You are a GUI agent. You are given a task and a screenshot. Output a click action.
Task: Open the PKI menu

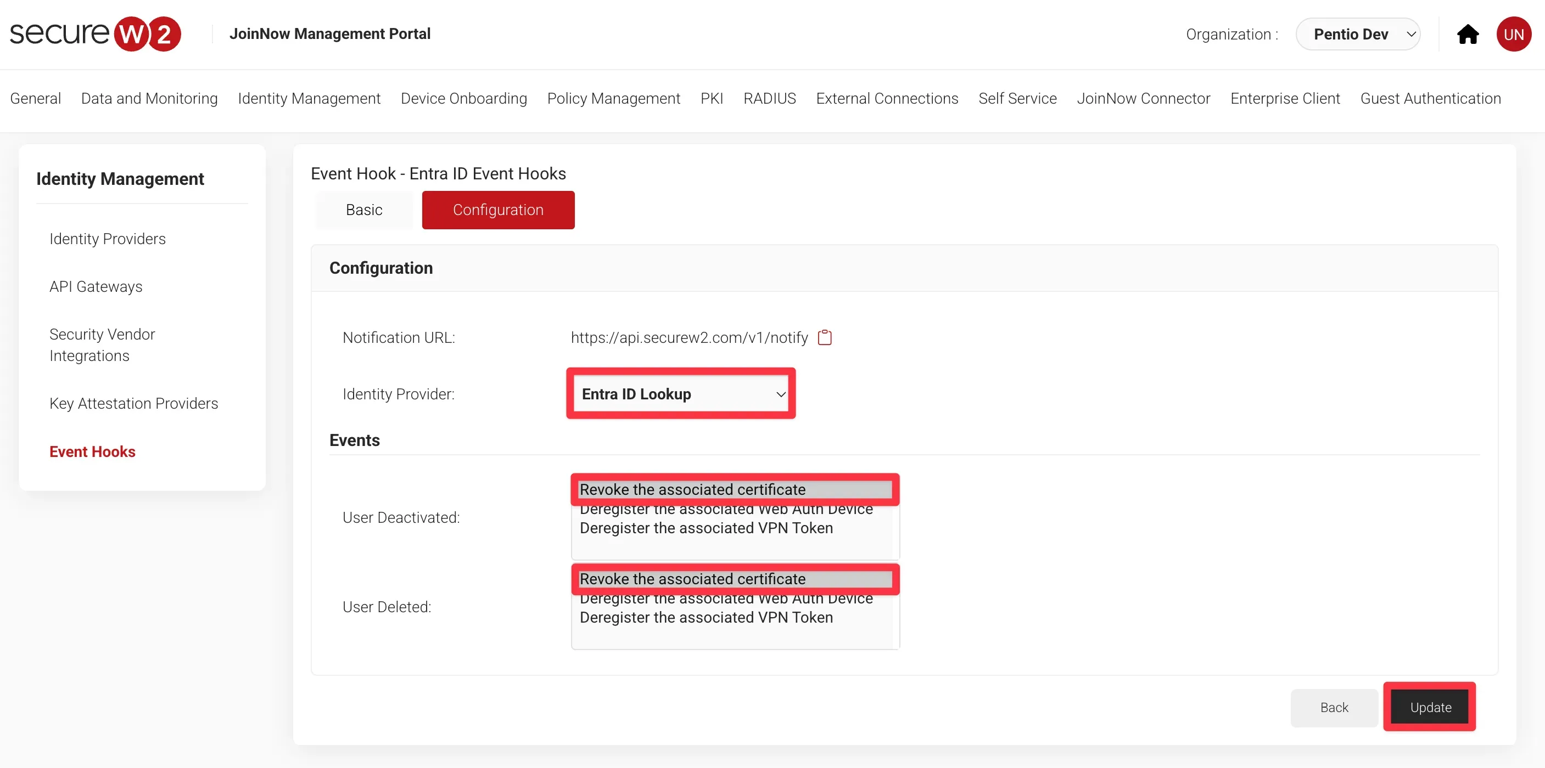coord(712,98)
